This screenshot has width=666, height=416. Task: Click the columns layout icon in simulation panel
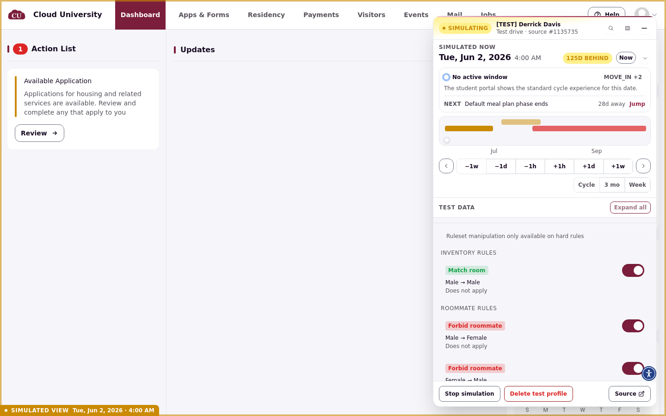pyautogui.click(x=628, y=28)
